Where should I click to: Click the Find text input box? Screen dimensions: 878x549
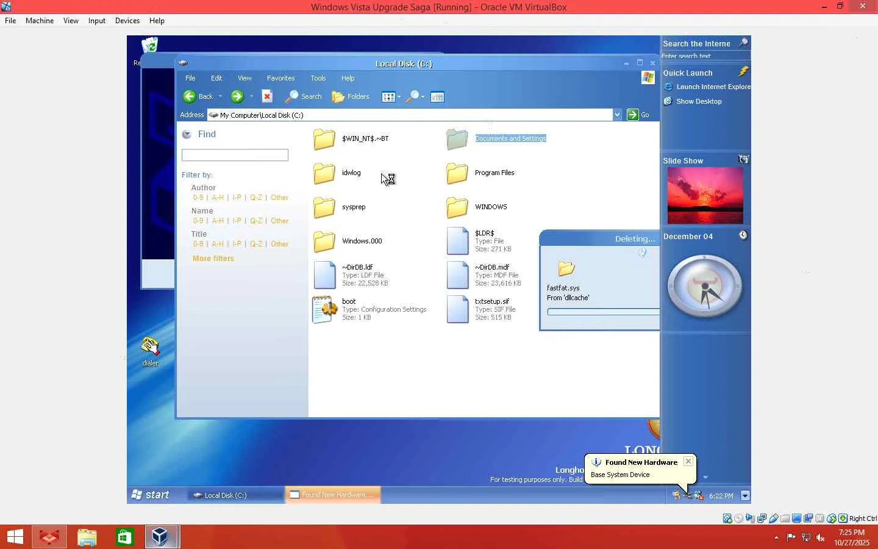pyautogui.click(x=235, y=156)
